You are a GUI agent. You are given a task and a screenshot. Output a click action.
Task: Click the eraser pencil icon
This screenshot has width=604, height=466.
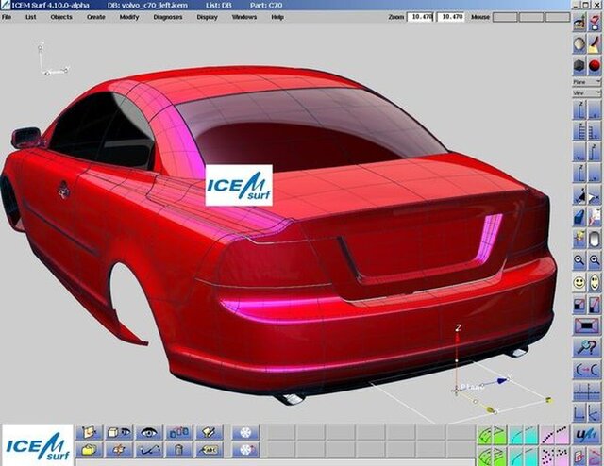(210, 433)
